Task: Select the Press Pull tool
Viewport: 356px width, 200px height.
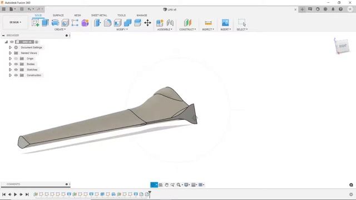Action: click(x=98, y=23)
